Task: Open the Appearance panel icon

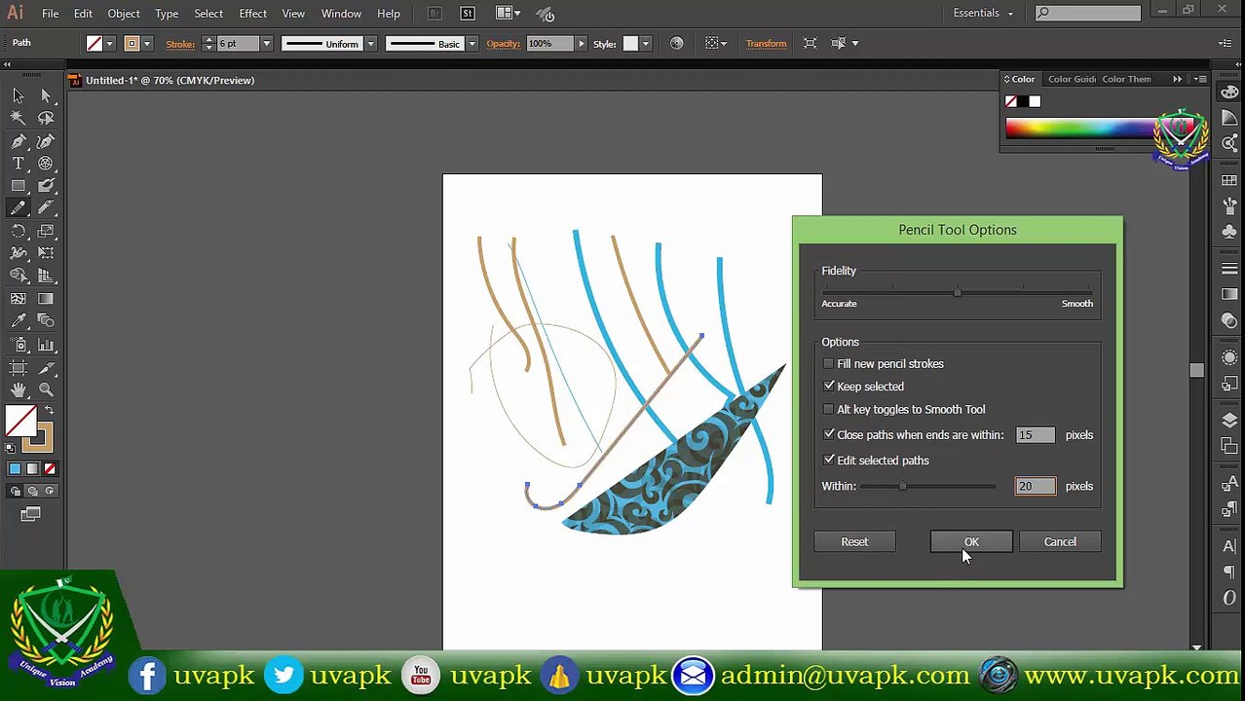Action: pos(1229,356)
